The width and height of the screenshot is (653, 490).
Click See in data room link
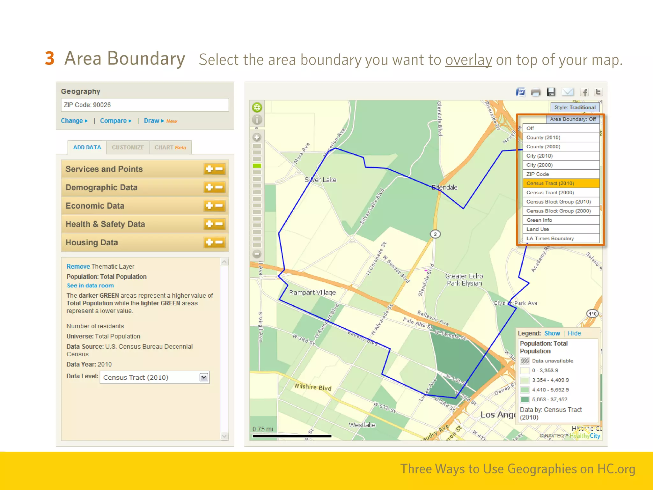pyautogui.click(x=90, y=286)
